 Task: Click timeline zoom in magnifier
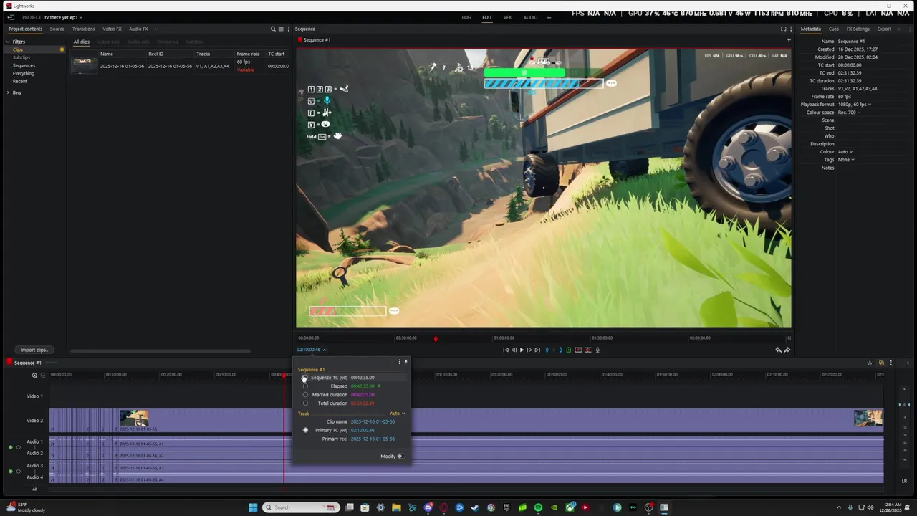click(34, 376)
